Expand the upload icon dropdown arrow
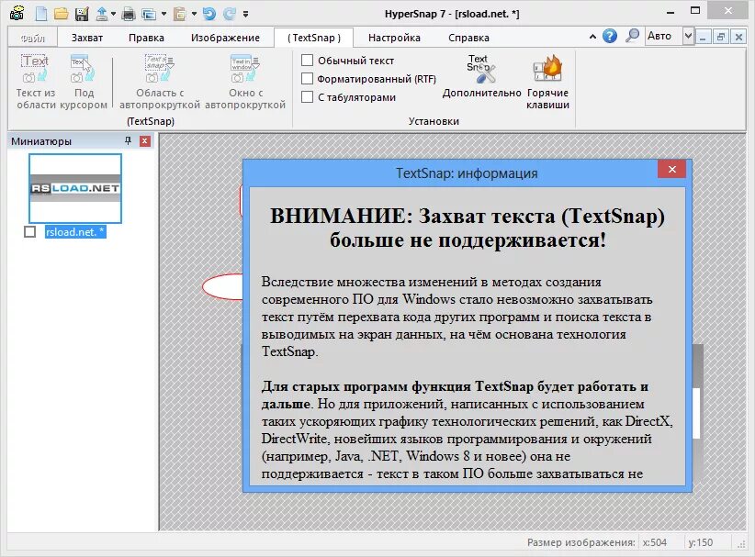This screenshot has height=557, width=755. [x=114, y=14]
